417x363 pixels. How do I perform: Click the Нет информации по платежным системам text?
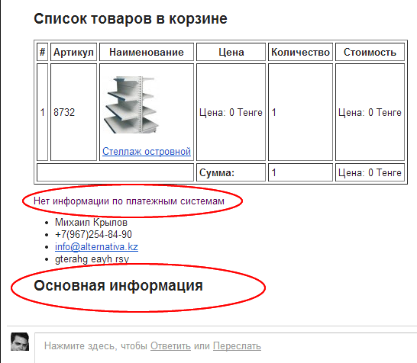click(x=129, y=201)
